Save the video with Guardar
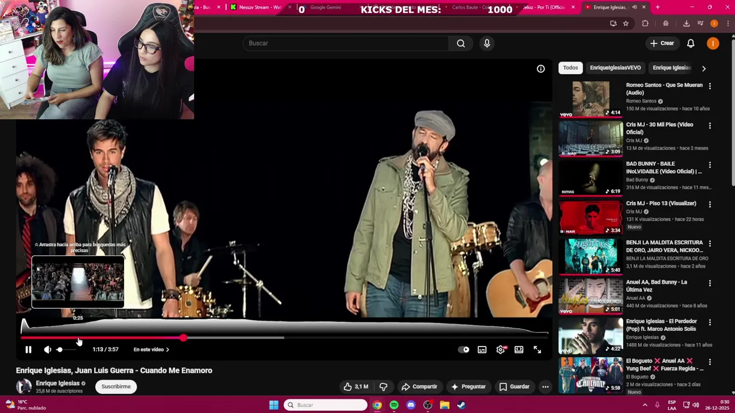Screen dimensions: 735x413 tap(514, 387)
